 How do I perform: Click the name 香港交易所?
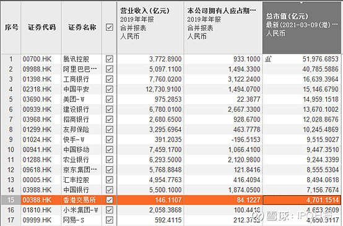(x=79, y=200)
